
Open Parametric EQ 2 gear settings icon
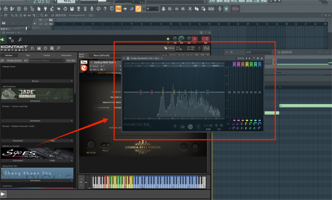[x=128, y=58]
